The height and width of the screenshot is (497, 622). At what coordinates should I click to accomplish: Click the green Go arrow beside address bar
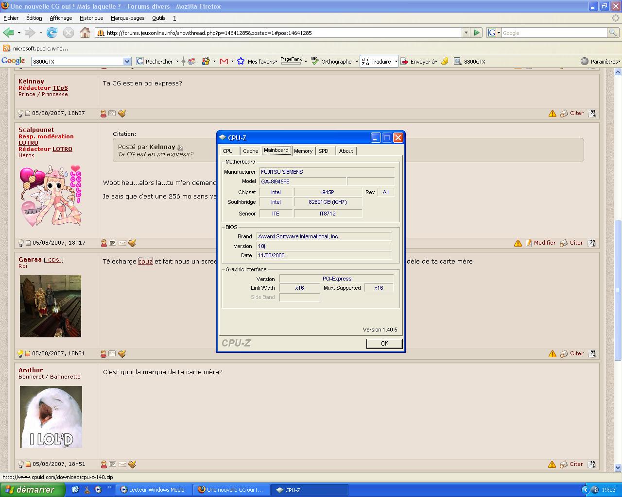click(x=477, y=33)
